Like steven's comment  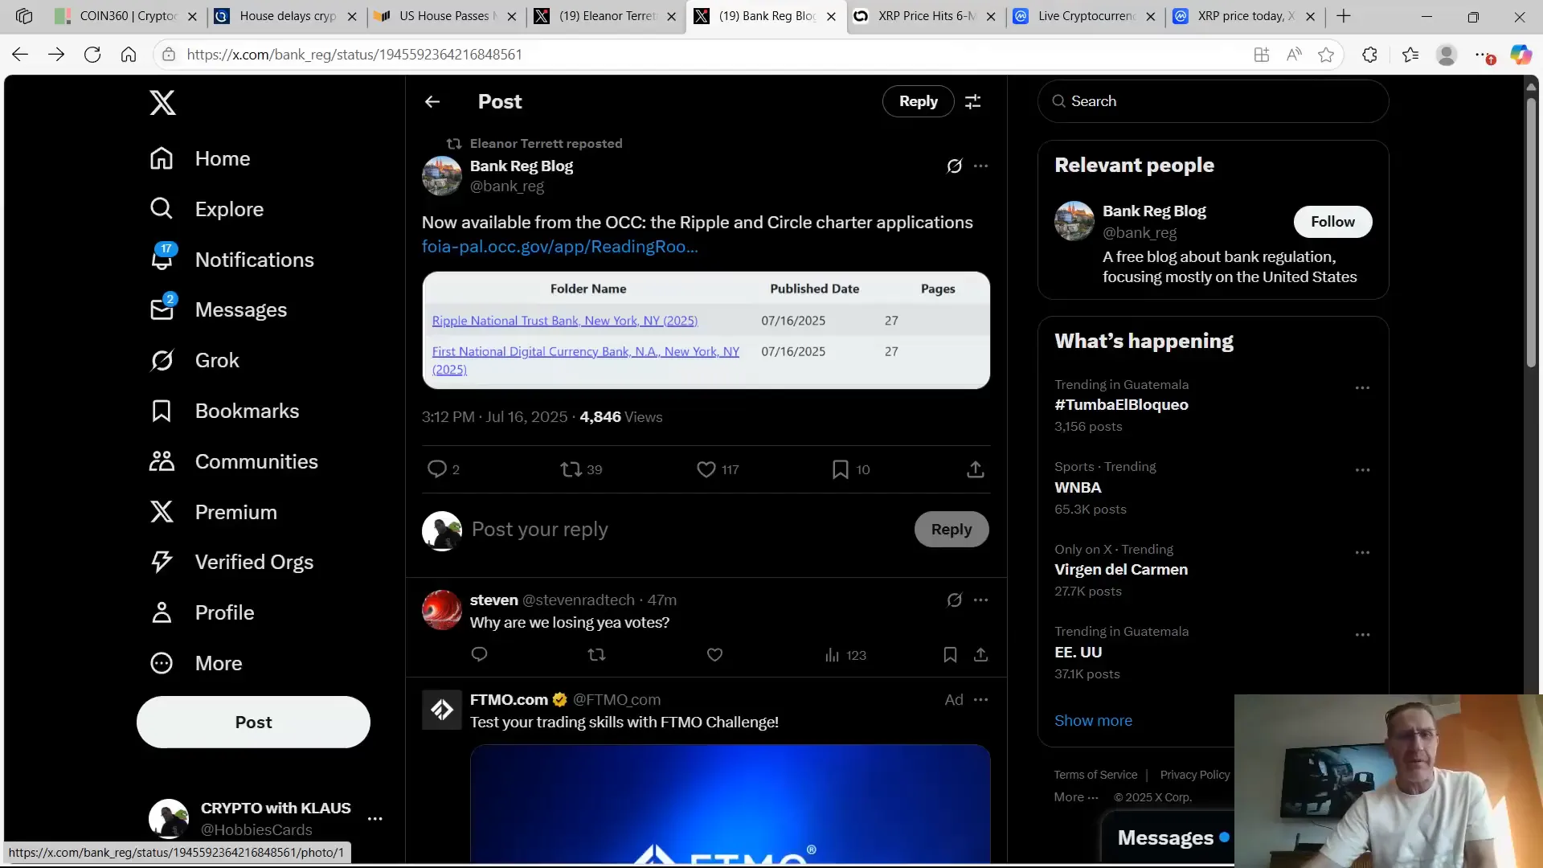coord(714,655)
